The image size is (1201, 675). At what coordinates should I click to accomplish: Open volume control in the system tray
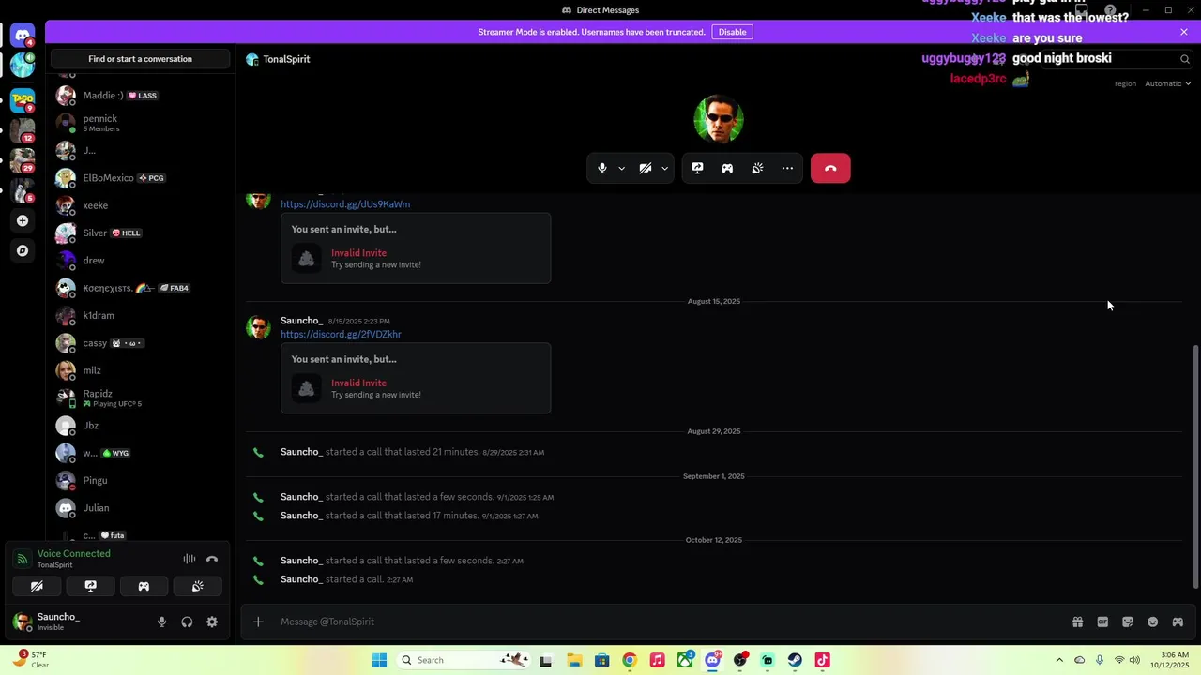click(x=1134, y=660)
